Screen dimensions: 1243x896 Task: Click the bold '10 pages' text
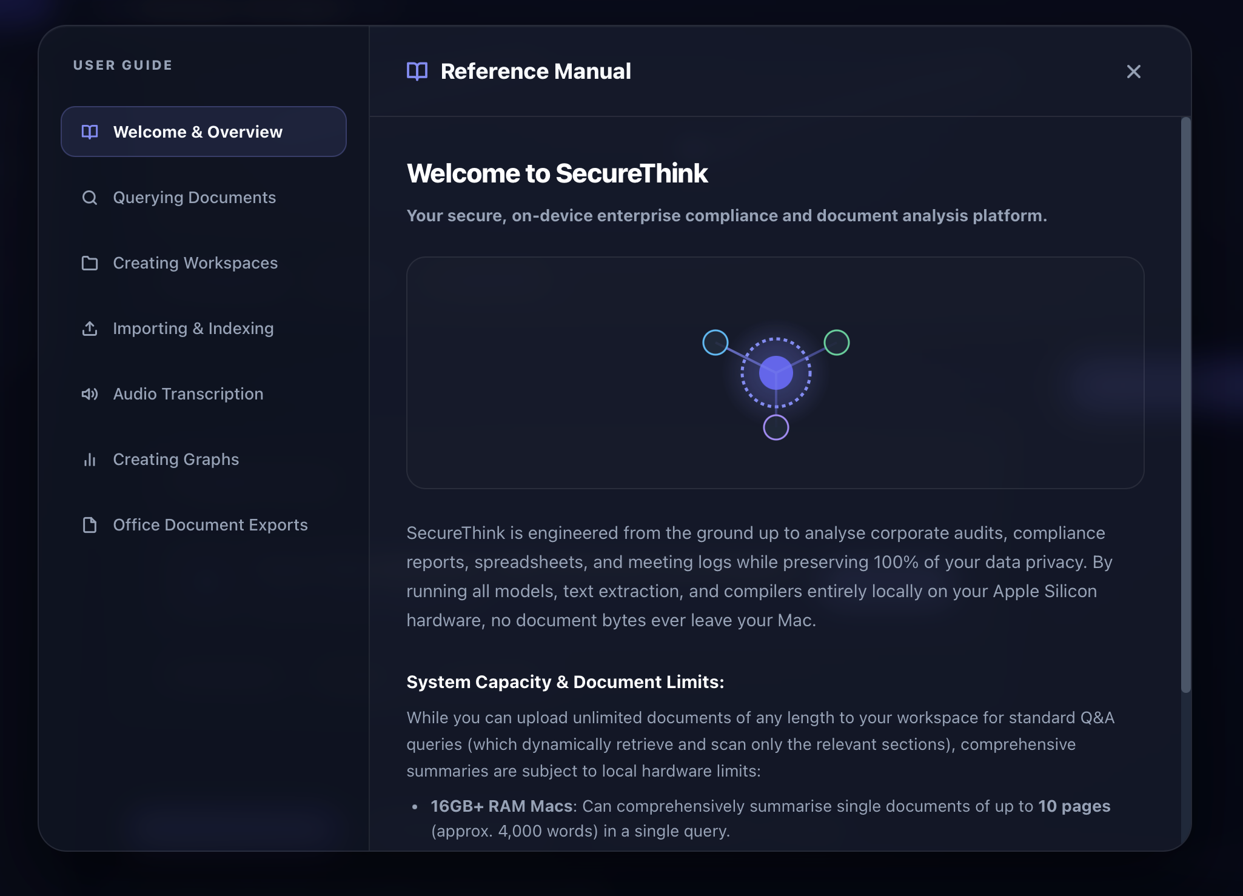pyautogui.click(x=1074, y=806)
